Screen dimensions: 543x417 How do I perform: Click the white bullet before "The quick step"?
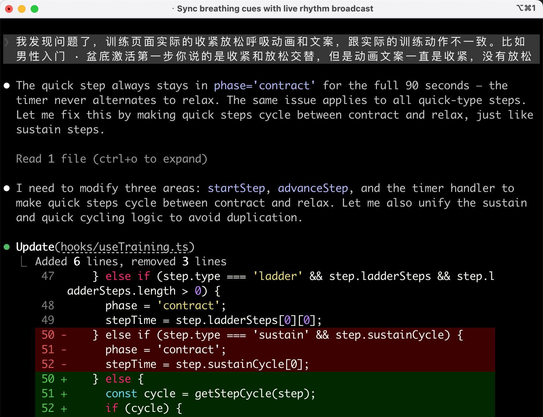(7, 86)
